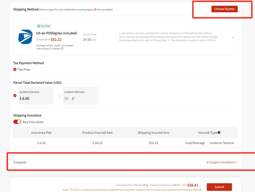
Task: Choose the Custom Declare radio button
Action: coord(60,95)
